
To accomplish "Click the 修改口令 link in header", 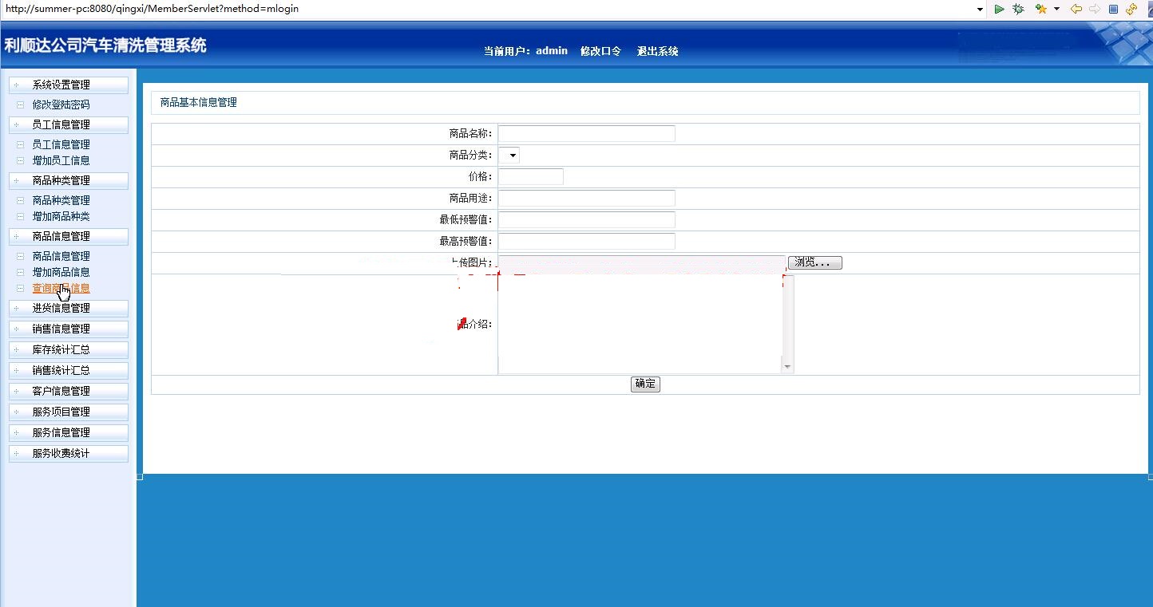I will 600,51.
